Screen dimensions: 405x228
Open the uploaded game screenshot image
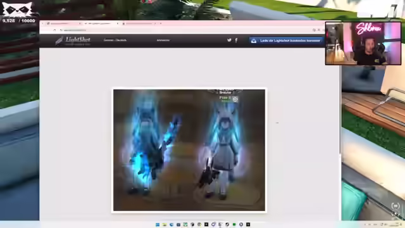189,150
